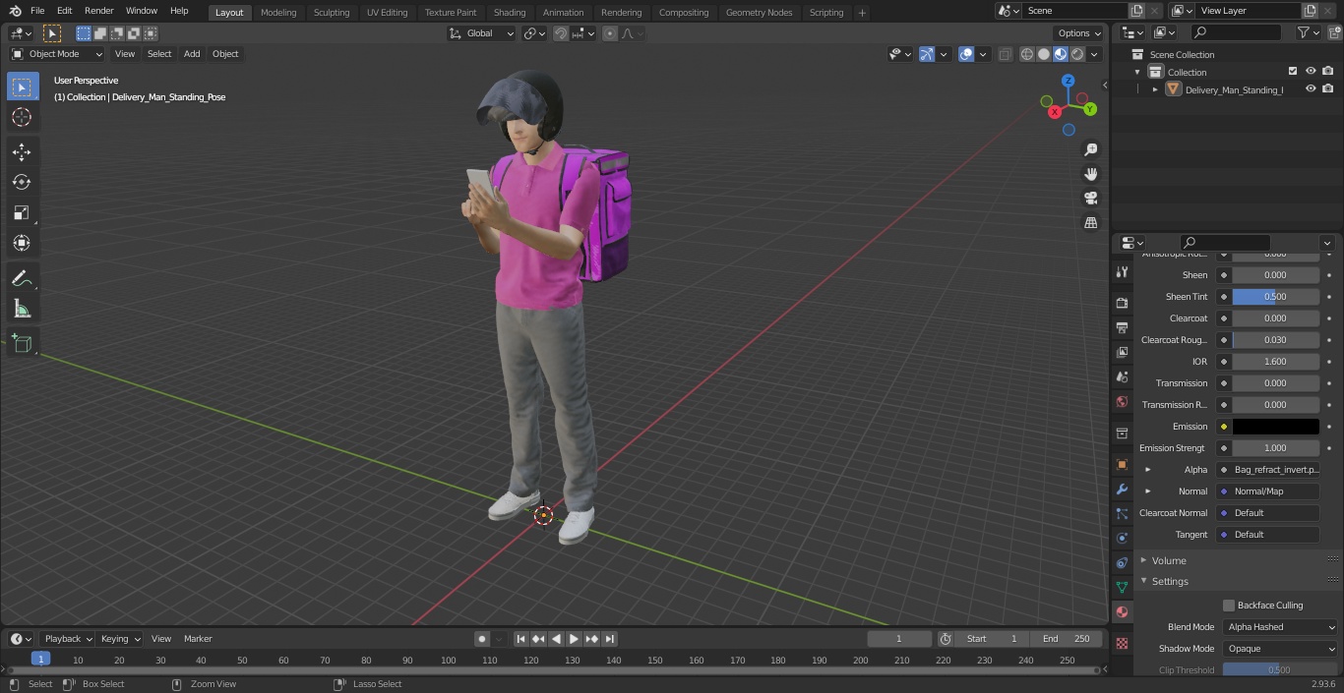Exclude Collection from view layer checkbox

(1293, 72)
